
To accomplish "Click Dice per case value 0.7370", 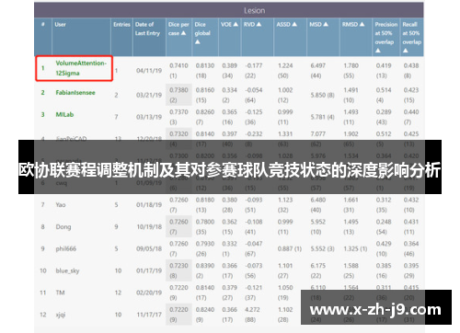I will [178, 112].
